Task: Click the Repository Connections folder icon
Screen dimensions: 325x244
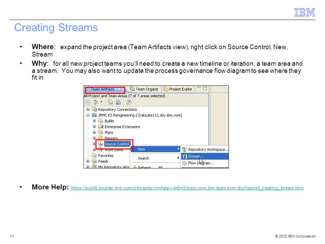Action: [94, 109]
